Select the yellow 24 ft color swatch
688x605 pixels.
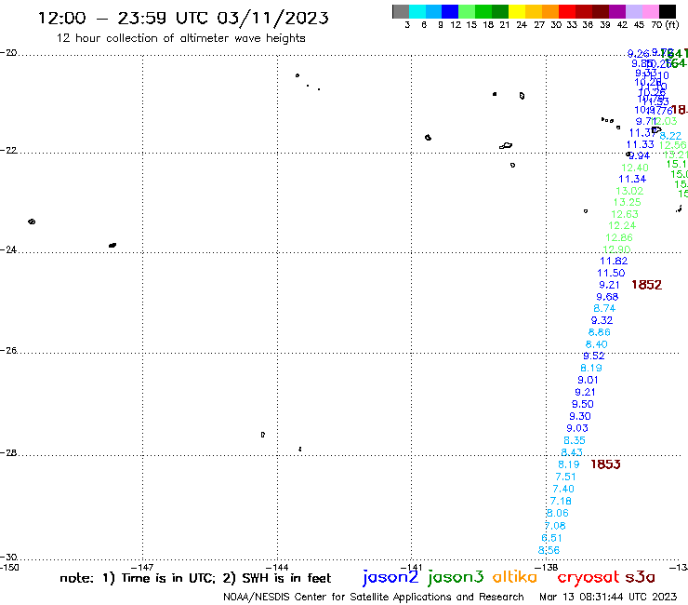click(517, 12)
